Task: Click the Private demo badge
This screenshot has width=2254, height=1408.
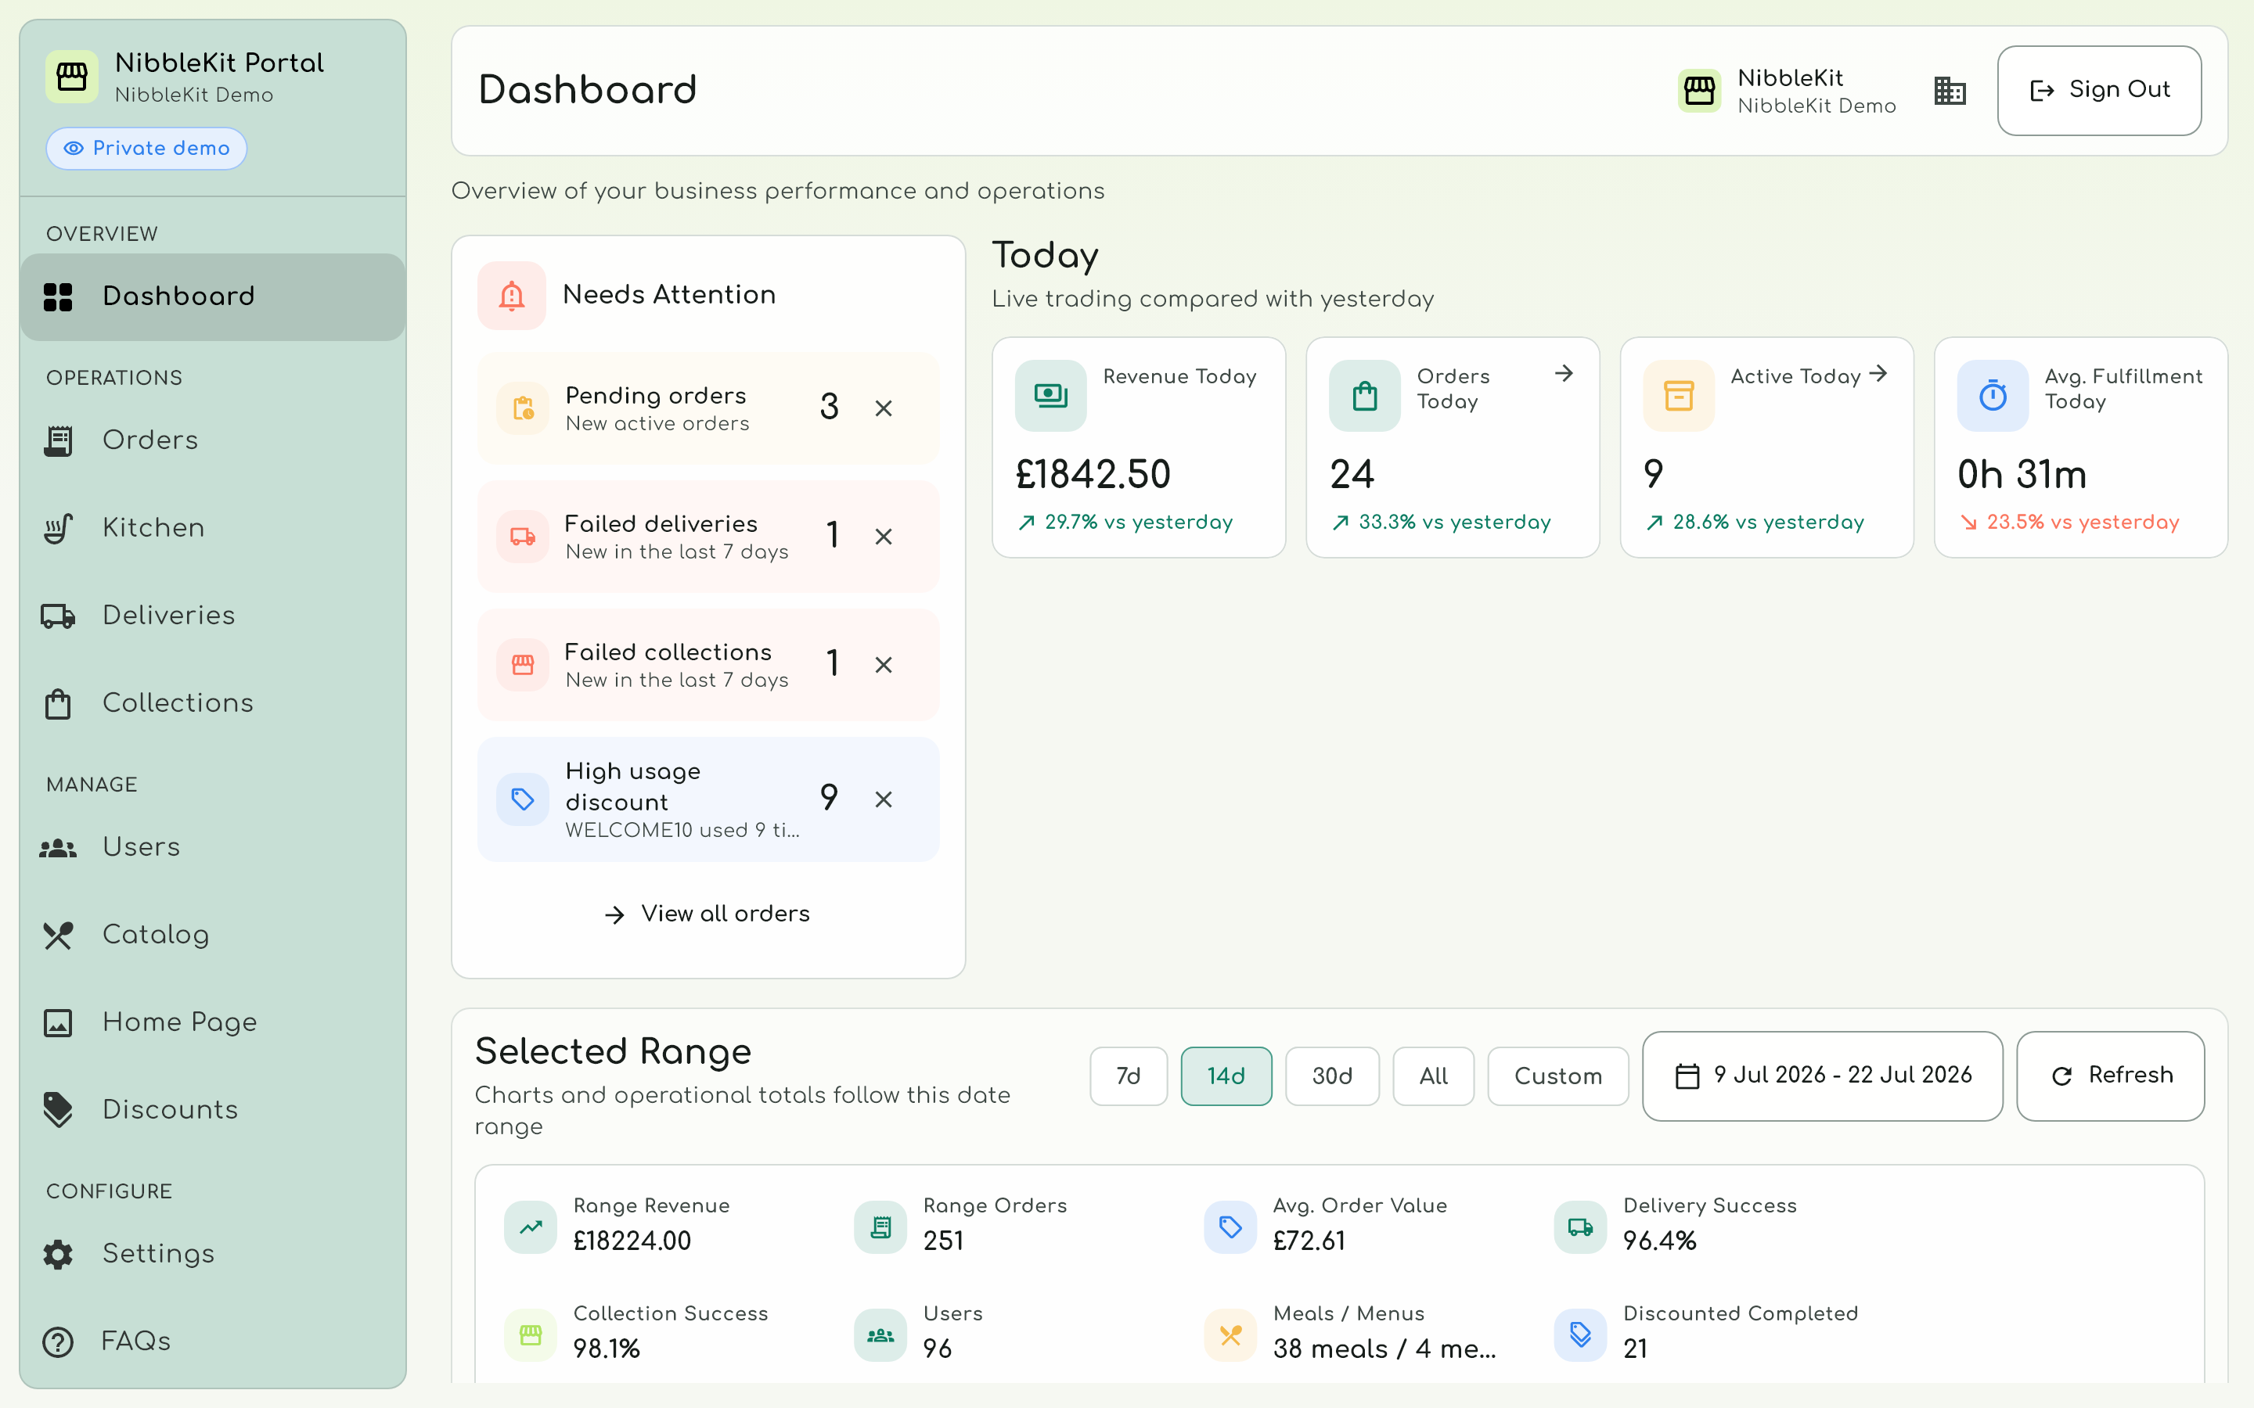Action: (x=146, y=148)
